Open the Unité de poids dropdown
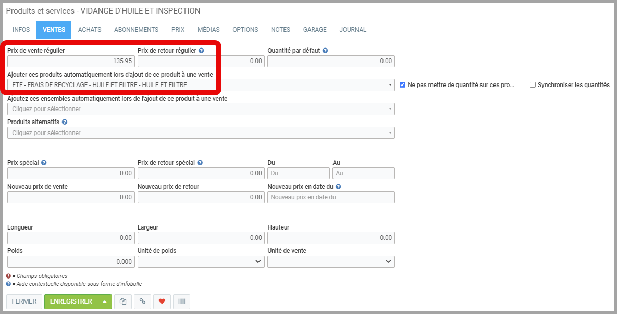This screenshot has height=314, width=617. (201, 261)
